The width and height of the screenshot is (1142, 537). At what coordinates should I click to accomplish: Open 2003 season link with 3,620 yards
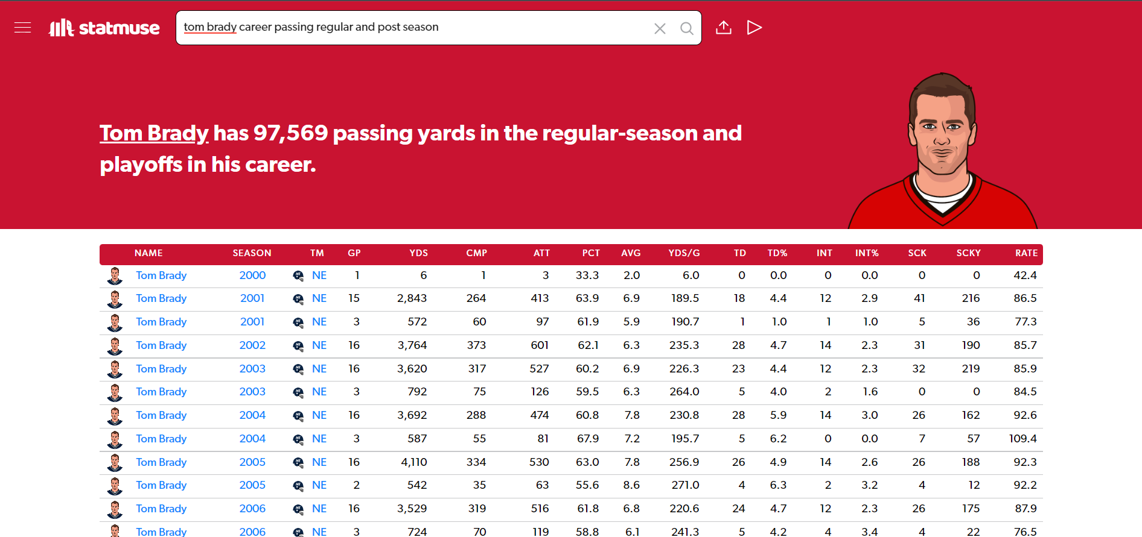click(252, 369)
